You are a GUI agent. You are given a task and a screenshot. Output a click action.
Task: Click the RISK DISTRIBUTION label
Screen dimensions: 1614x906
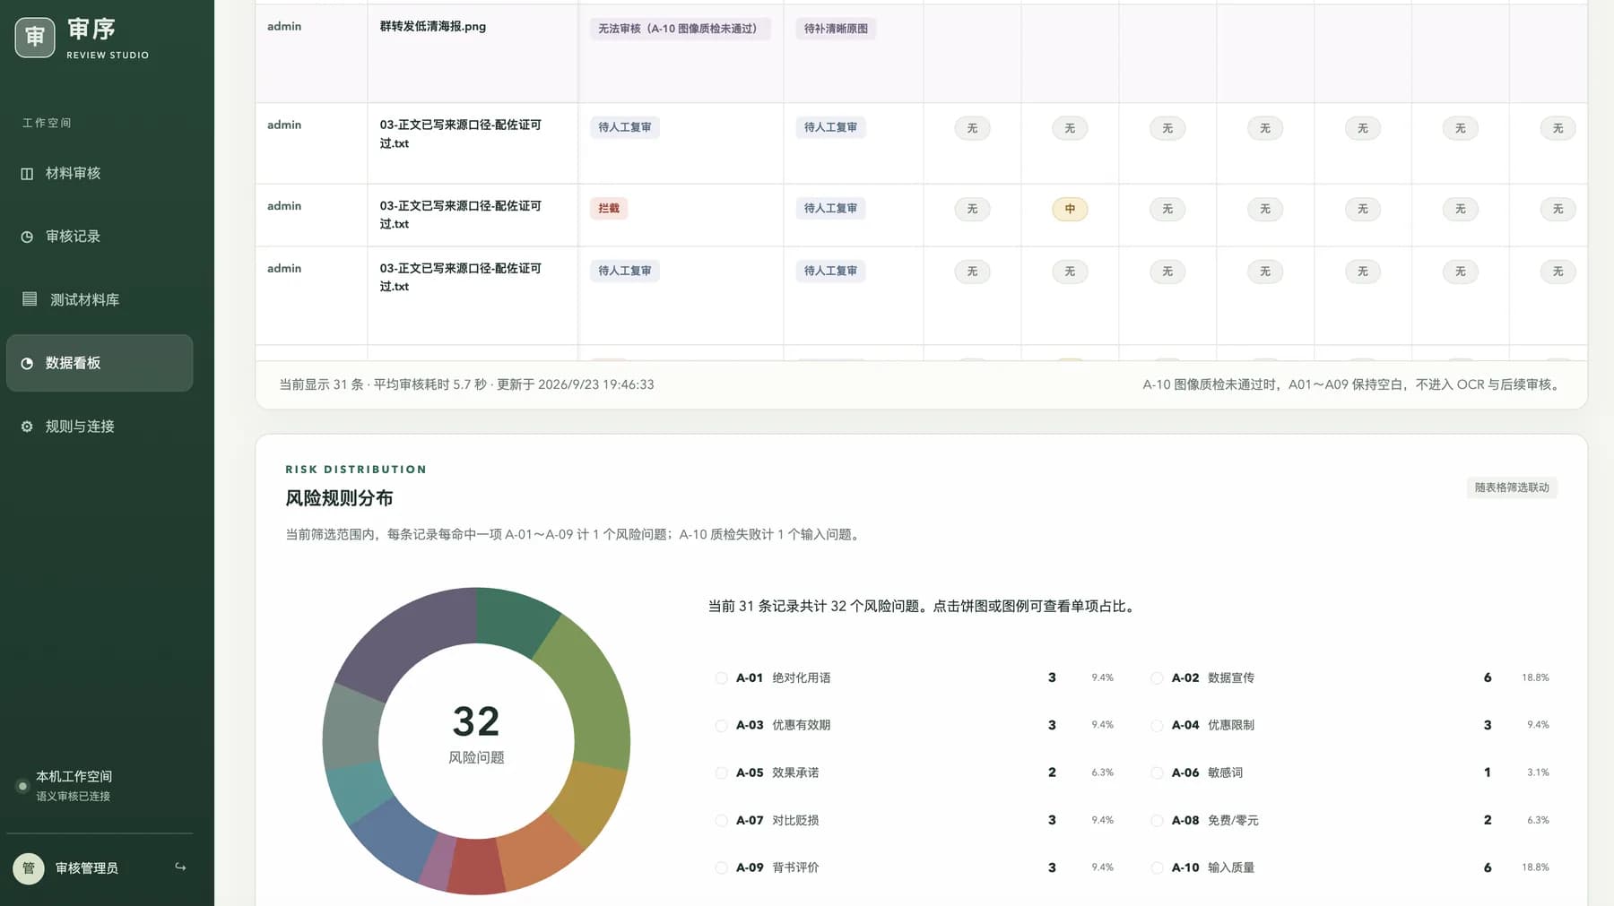tap(356, 470)
